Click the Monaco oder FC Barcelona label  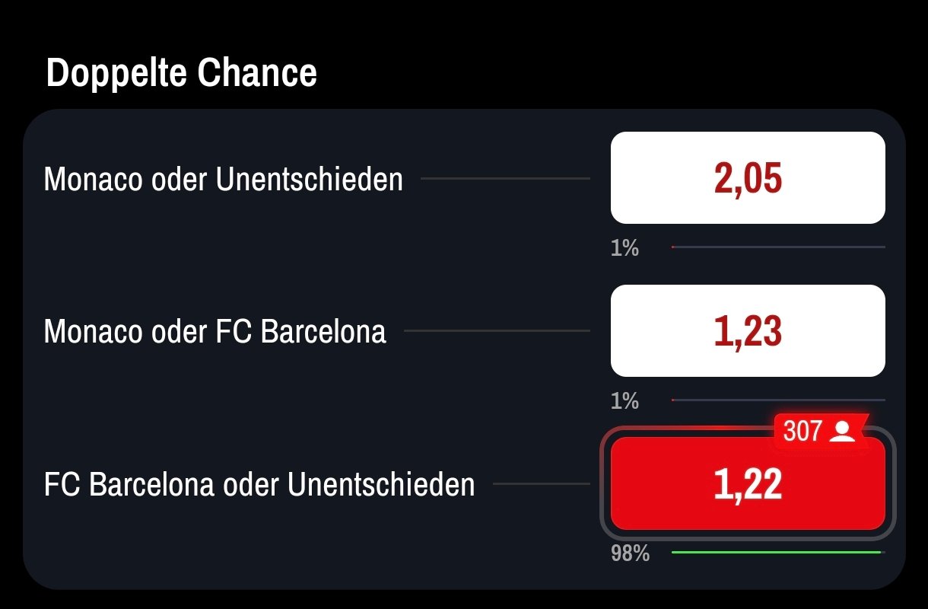(x=215, y=332)
